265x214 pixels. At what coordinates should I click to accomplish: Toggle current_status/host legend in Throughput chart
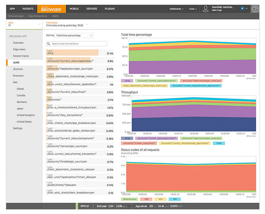click(x=139, y=143)
